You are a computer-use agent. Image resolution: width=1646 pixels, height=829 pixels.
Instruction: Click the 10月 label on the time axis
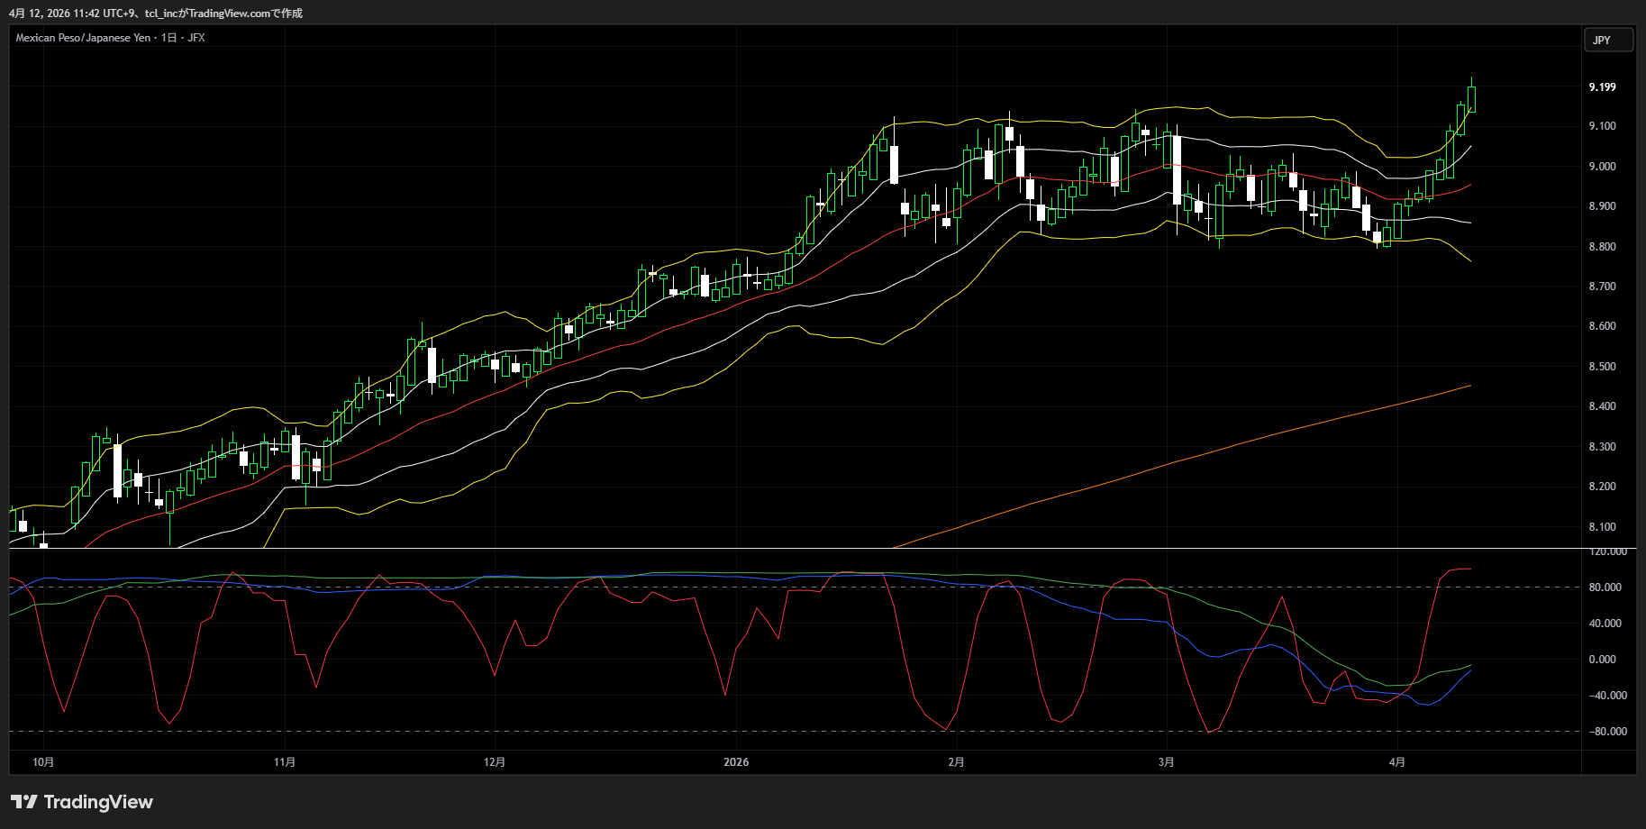click(43, 762)
